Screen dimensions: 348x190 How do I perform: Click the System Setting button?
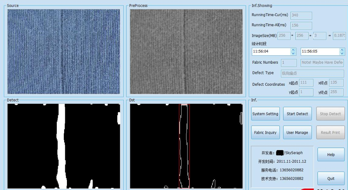click(x=265, y=114)
